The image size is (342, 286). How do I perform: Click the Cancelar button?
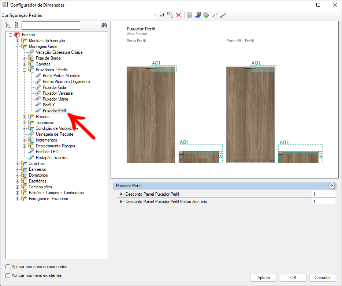click(x=323, y=278)
